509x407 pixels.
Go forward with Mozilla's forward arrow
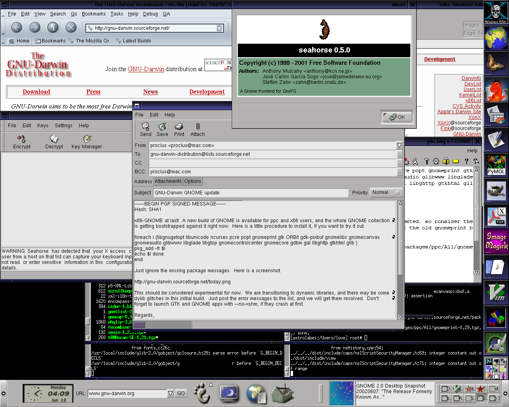[35, 27]
